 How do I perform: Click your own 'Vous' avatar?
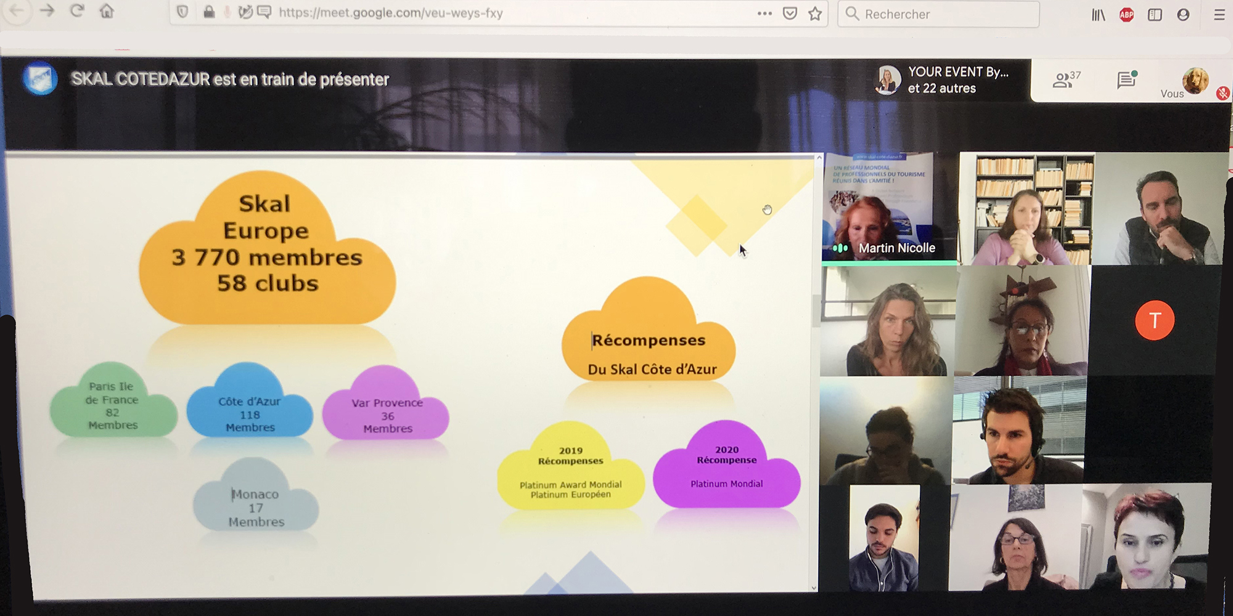pyautogui.click(x=1195, y=81)
